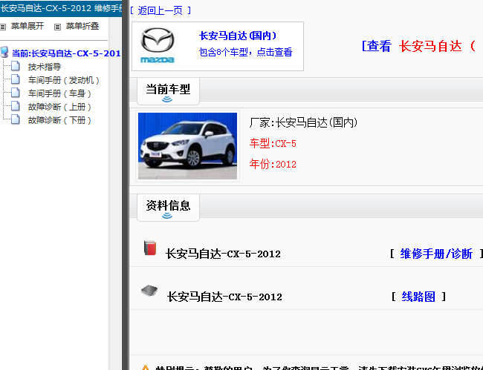Screen dimensions: 483x370
Task: Open 故障诊断（下册）
Action: pyautogui.click(x=59, y=120)
